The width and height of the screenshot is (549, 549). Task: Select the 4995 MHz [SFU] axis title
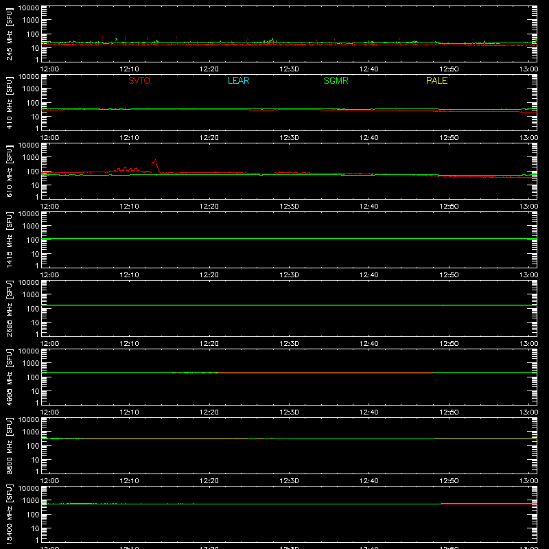(x=10, y=377)
